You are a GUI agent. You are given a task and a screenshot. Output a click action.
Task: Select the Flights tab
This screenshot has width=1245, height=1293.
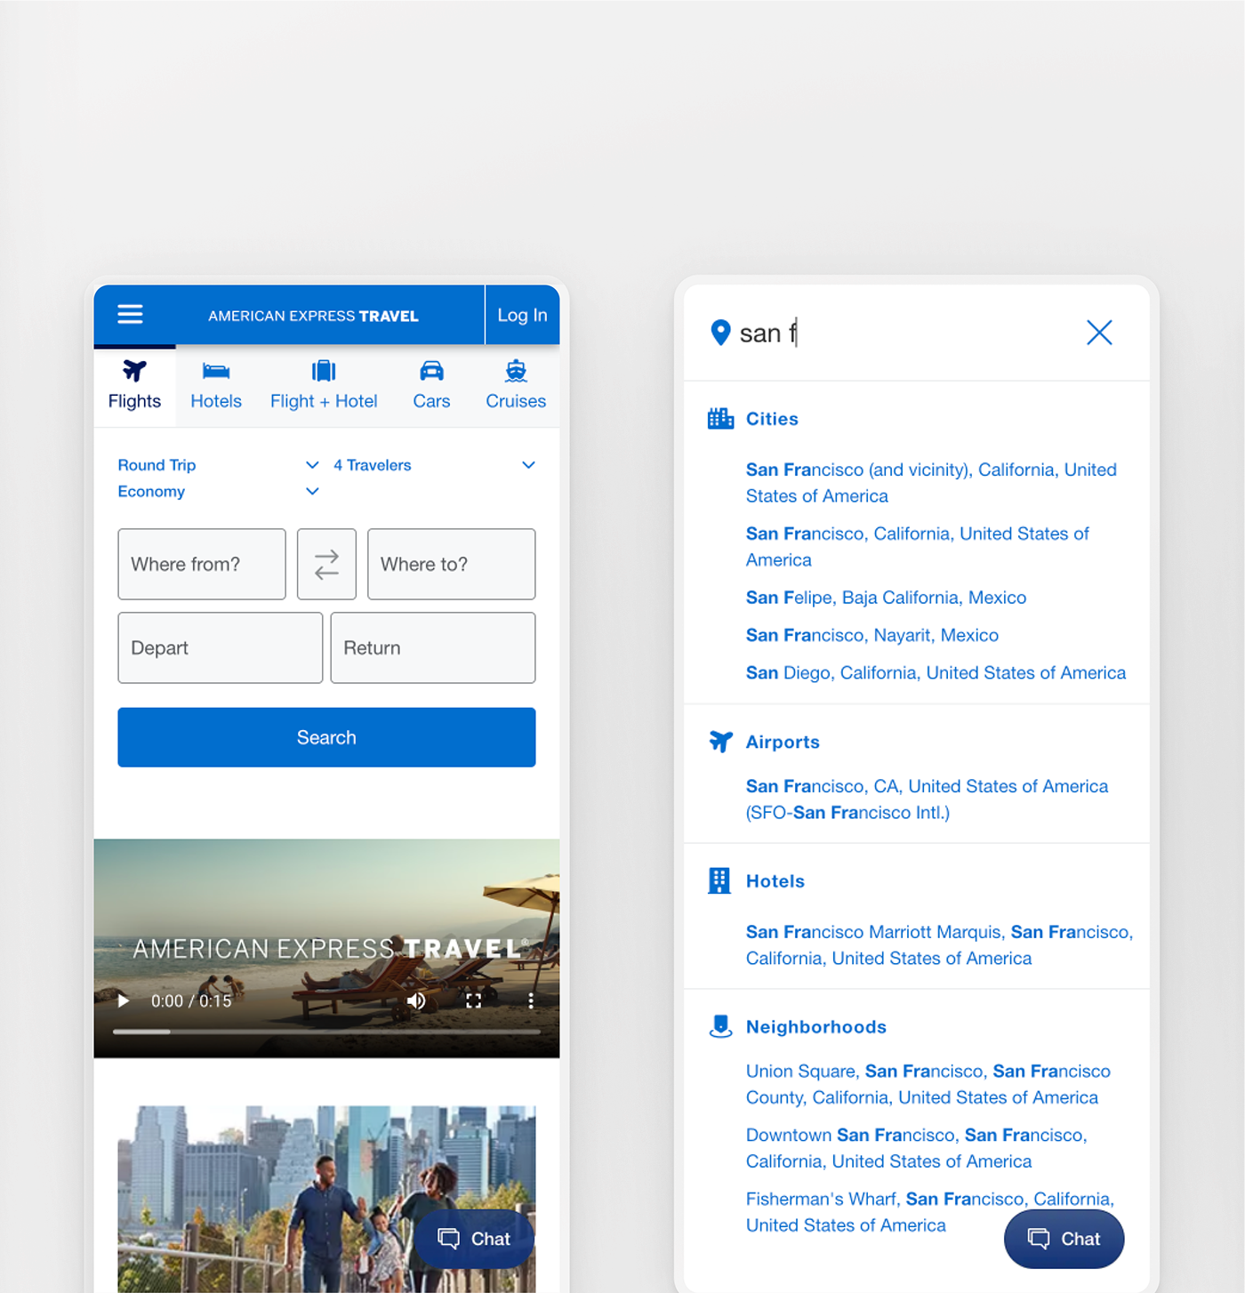pos(134,385)
